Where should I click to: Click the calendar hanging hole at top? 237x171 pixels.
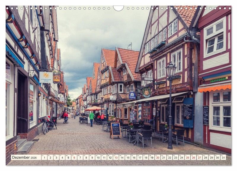[x=118, y=8]
